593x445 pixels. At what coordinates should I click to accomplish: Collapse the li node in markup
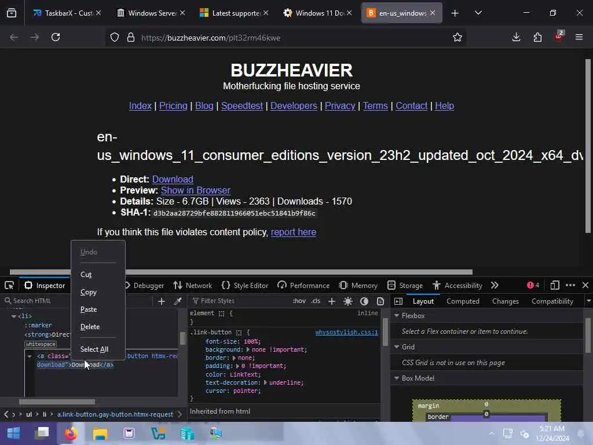(x=14, y=316)
